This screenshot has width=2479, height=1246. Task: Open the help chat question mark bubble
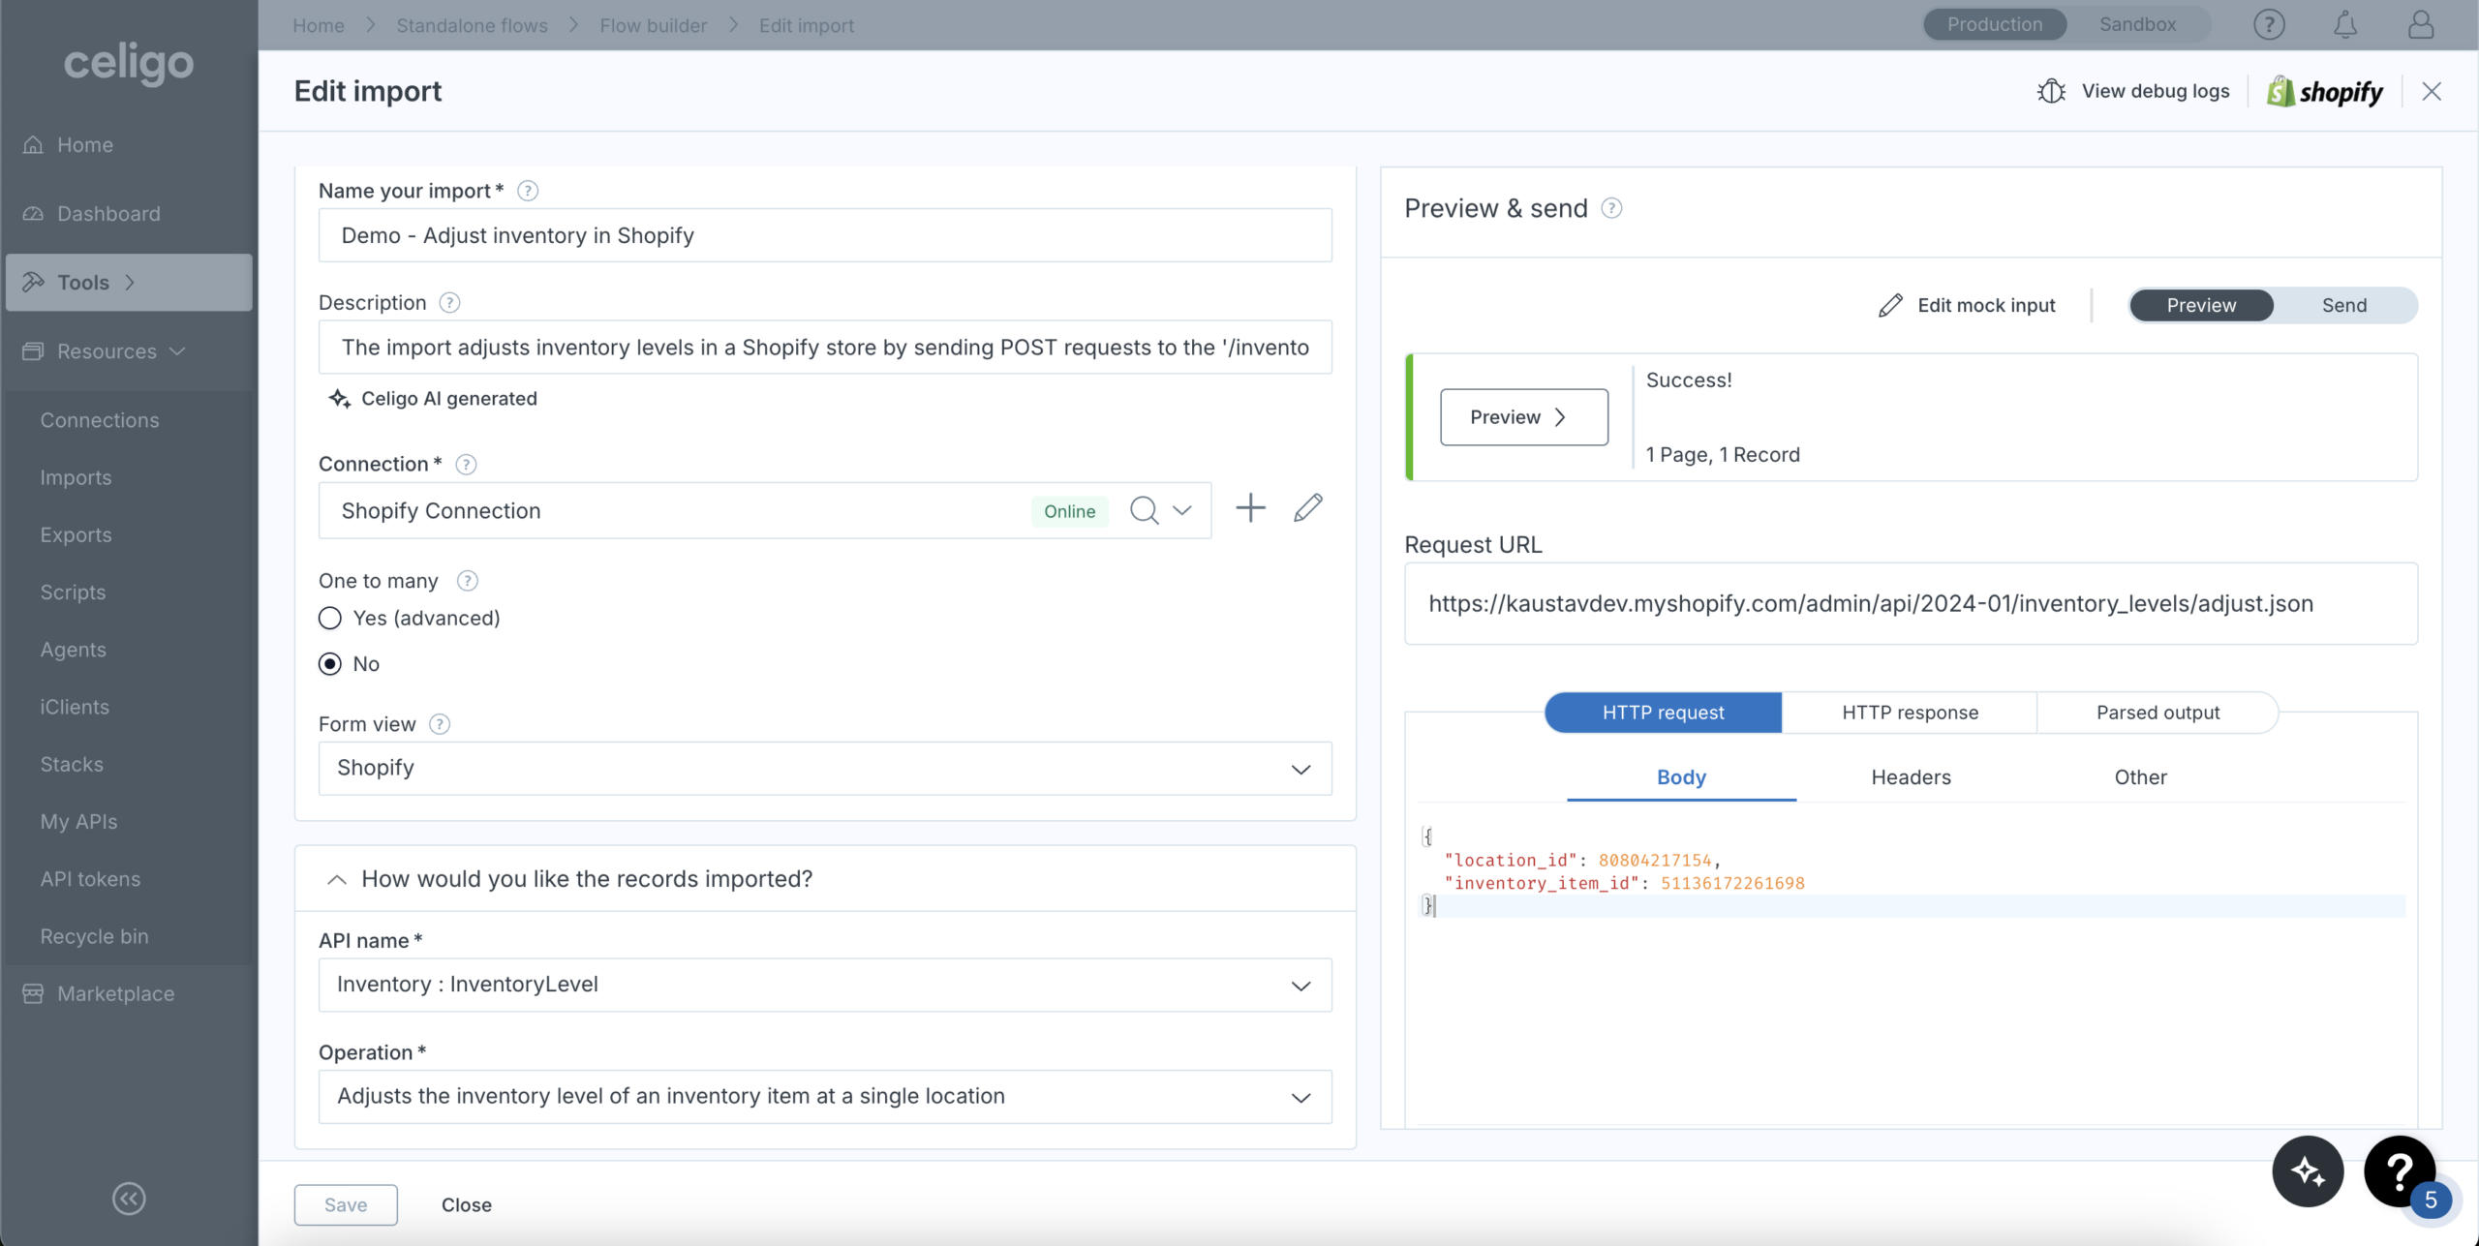point(2400,1171)
